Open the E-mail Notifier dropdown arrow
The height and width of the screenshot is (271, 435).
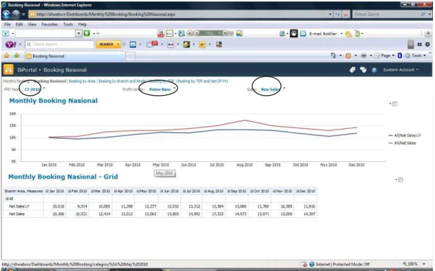coord(342,34)
